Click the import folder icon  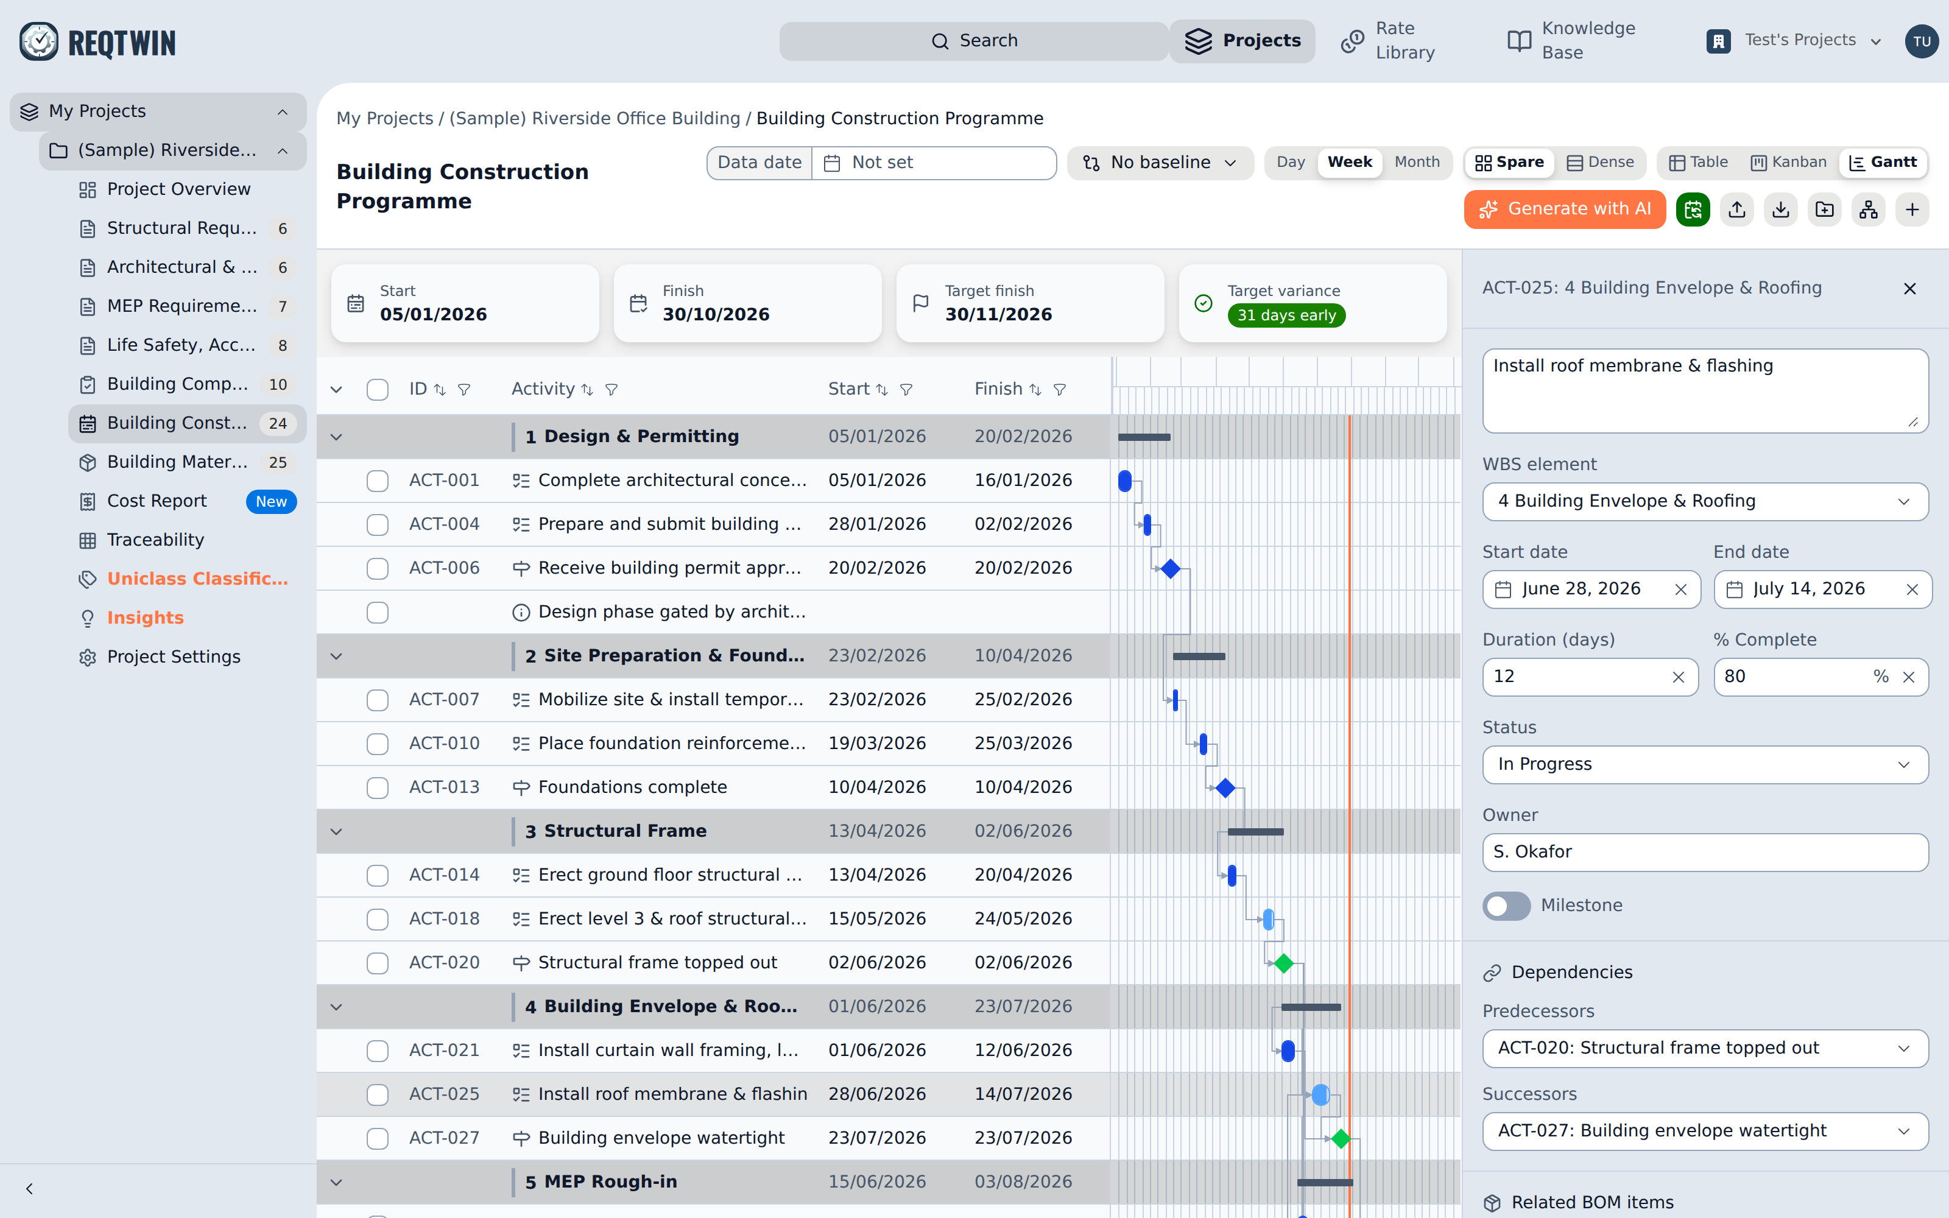tap(1824, 210)
